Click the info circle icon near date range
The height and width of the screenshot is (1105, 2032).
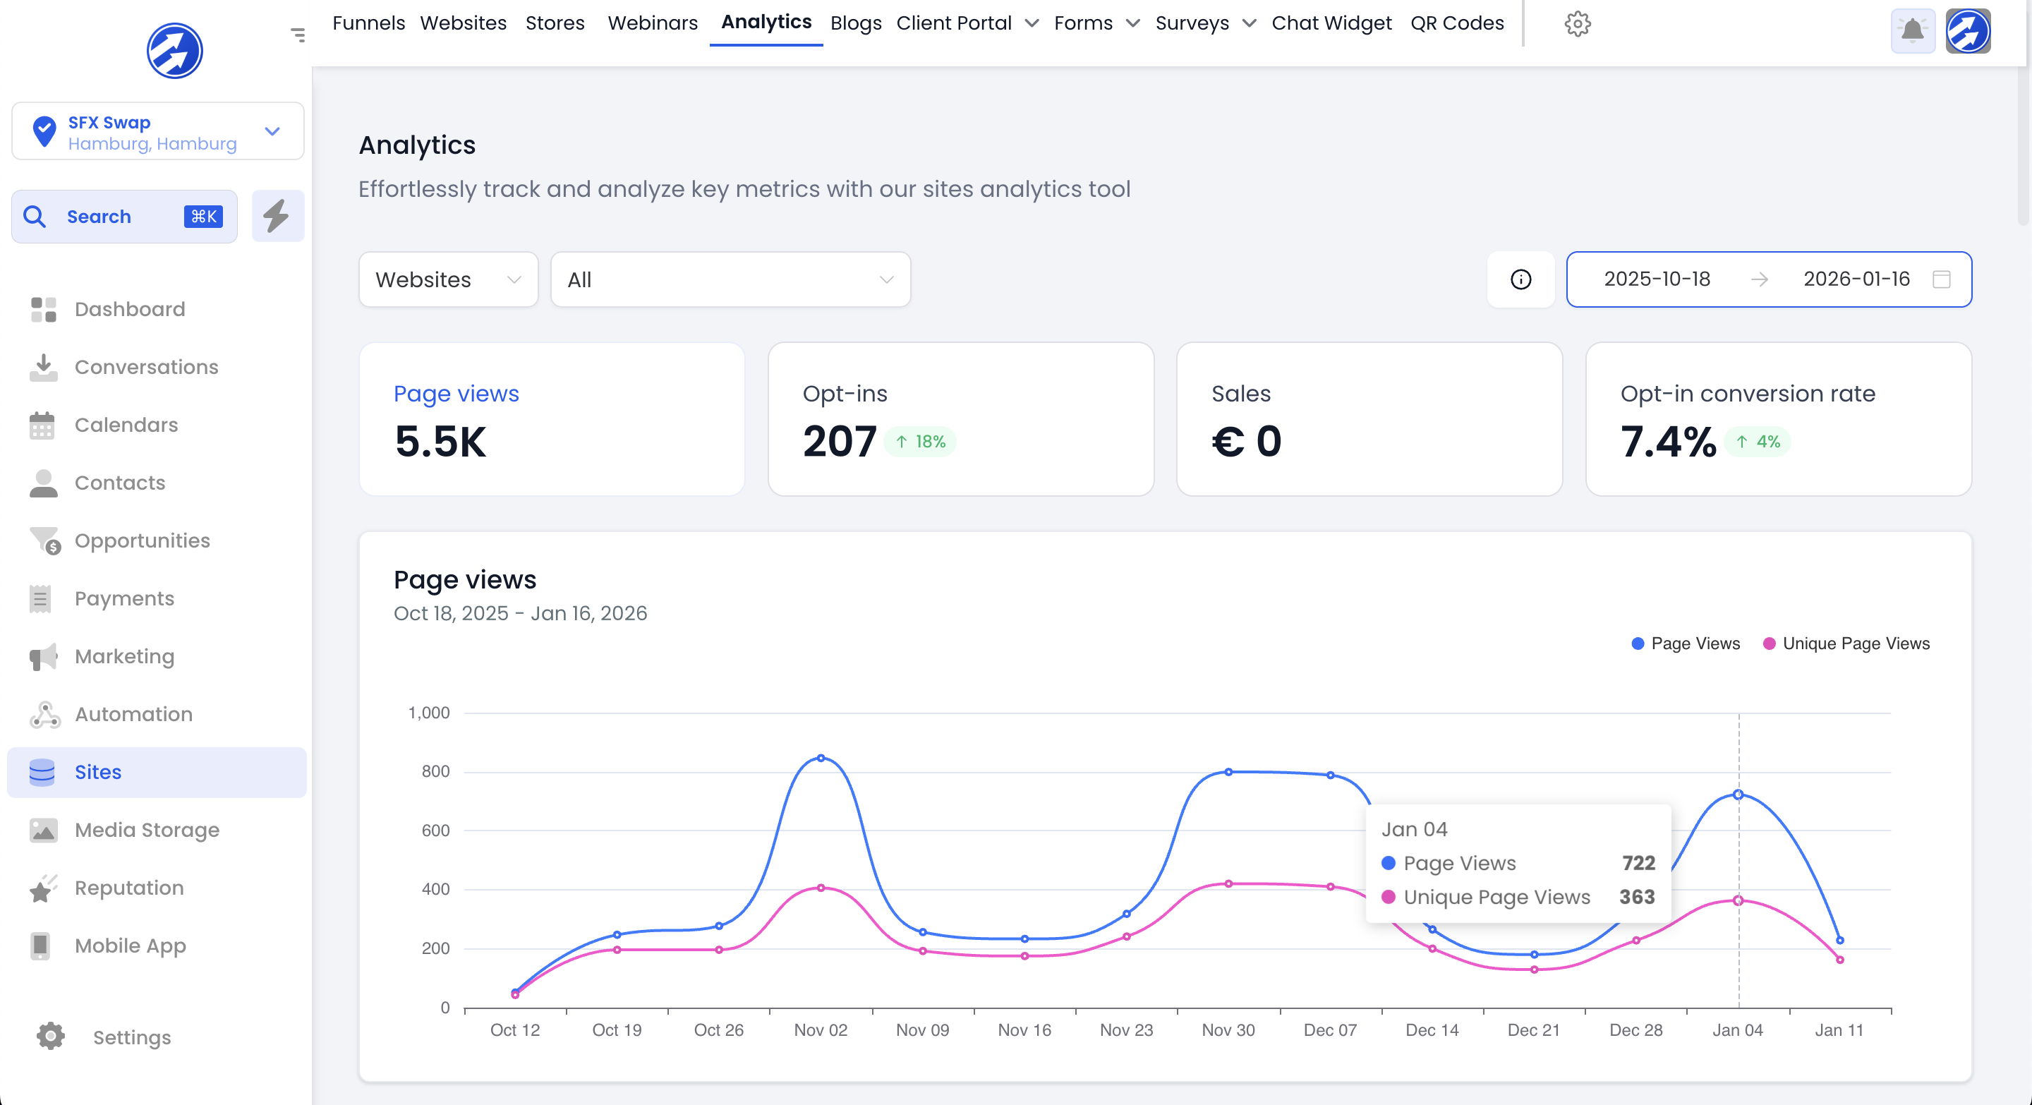pos(1520,279)
